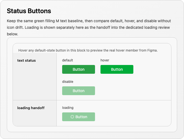Click the 'loading handoff' row header
The image size is (184, 139).
click(31, 108)
